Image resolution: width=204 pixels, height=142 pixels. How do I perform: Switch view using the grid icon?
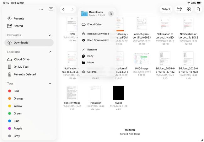(189, 9)
